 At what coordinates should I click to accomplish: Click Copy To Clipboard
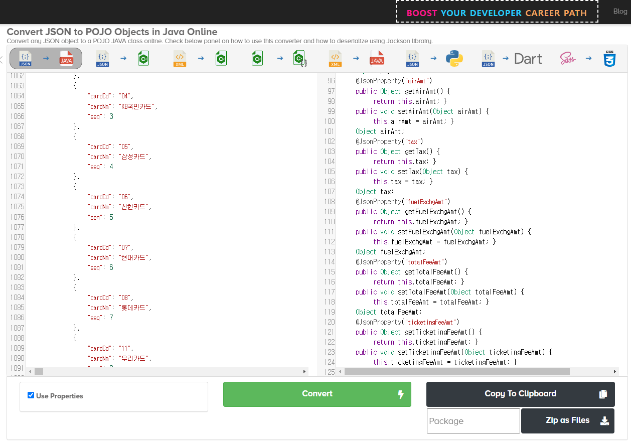click(x=520, y=394)
